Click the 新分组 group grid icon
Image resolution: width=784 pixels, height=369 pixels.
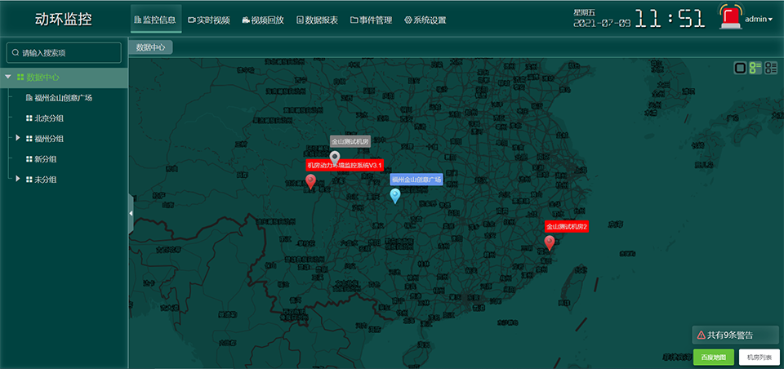pyautogui.click(x=29, y=159)
